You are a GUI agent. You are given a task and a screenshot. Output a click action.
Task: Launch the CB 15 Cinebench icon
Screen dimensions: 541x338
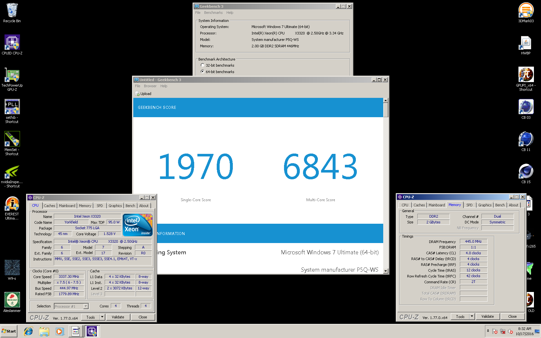[x=526, y=174]
